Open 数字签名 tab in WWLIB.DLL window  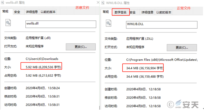pyautogui.click(x=121, y=12)
